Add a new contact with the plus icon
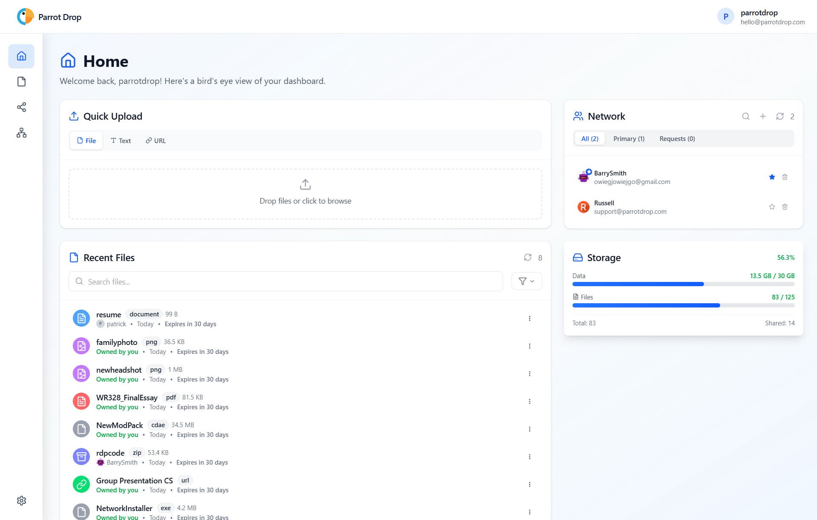The height and width of the screenshot is (520, 817). tap(763, 116)
